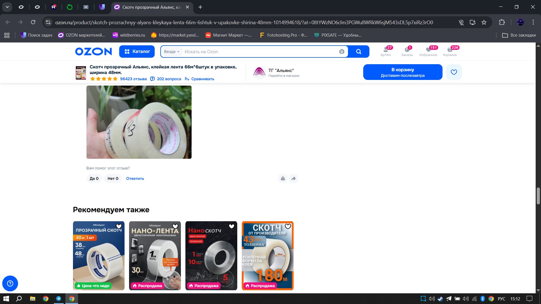Toggle favorite heart next to В корзину
This screenshot has width=541, height=304.
(454, 72)
